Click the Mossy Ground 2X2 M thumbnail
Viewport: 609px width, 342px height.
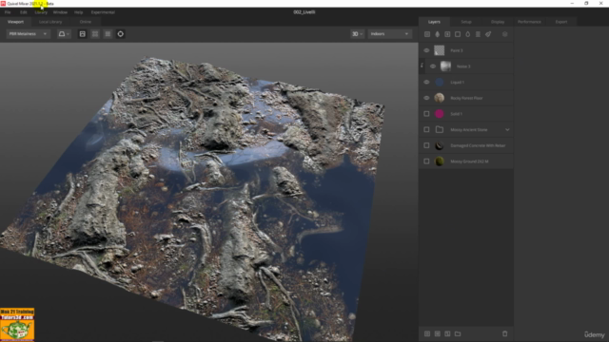(440, 161)
